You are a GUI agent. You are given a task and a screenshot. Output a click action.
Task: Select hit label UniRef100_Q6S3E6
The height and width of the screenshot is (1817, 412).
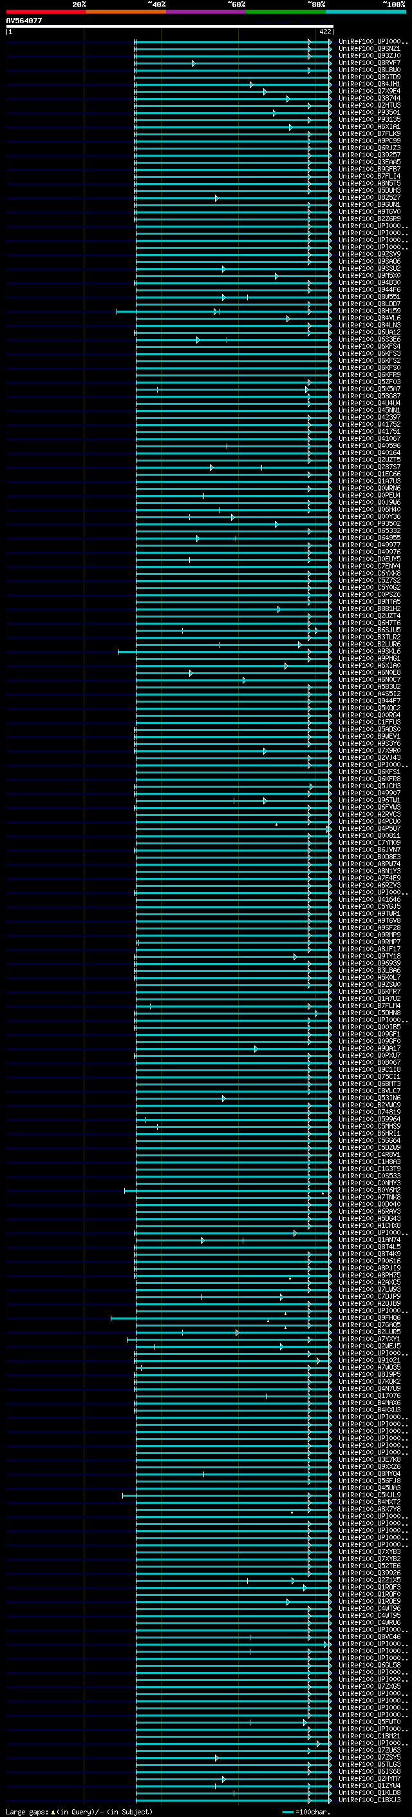(x=370, y=339)
